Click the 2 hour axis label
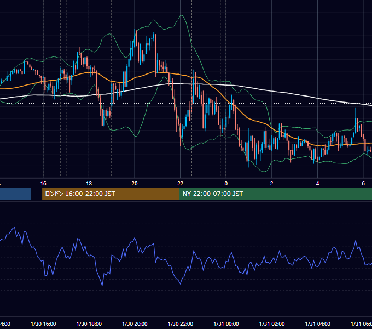This screenshot has width=372, height=329. point(272,184)
